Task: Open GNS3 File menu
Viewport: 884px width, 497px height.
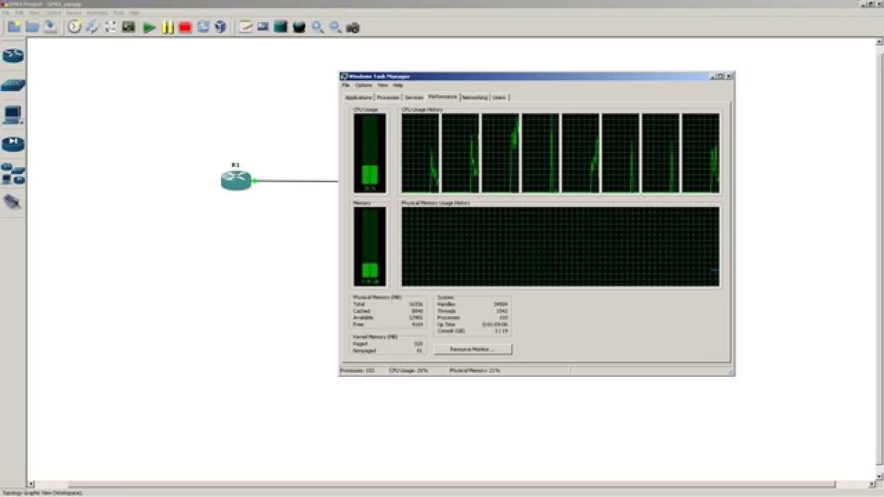Action: coord(6,12)
